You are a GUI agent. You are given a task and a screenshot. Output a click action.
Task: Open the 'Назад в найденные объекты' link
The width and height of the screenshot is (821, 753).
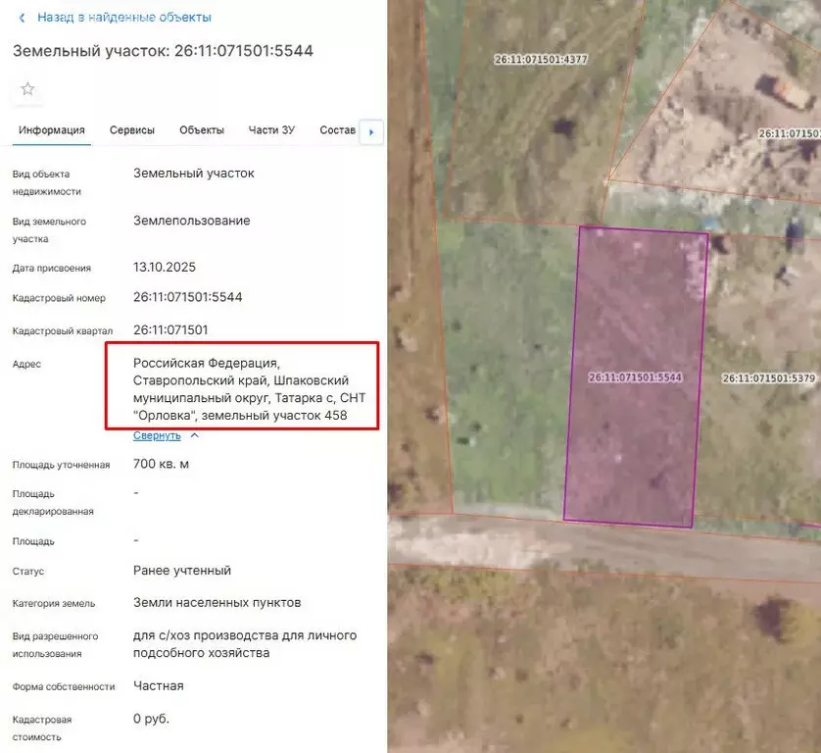123,18
